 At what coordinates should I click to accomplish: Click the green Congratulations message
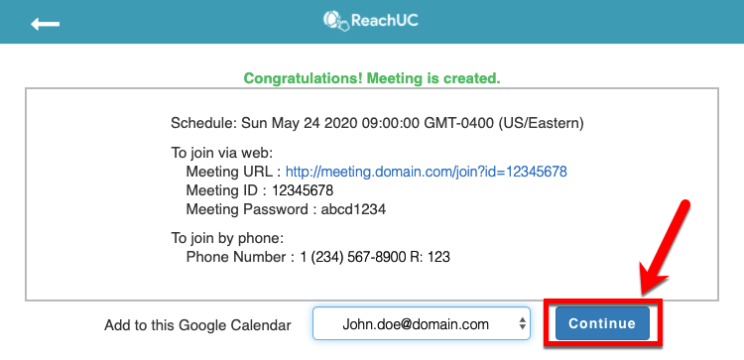pyautogui.click(x=372, y=78)
